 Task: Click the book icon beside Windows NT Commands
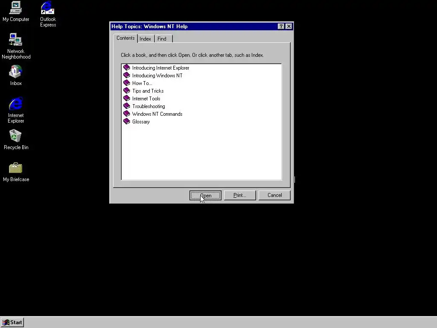127,114
